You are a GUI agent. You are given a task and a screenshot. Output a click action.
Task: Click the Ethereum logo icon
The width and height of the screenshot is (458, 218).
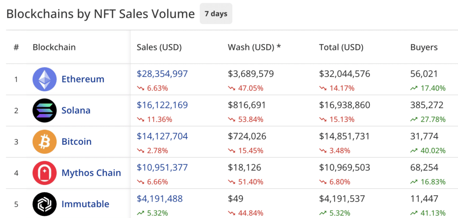pos(44,79)
